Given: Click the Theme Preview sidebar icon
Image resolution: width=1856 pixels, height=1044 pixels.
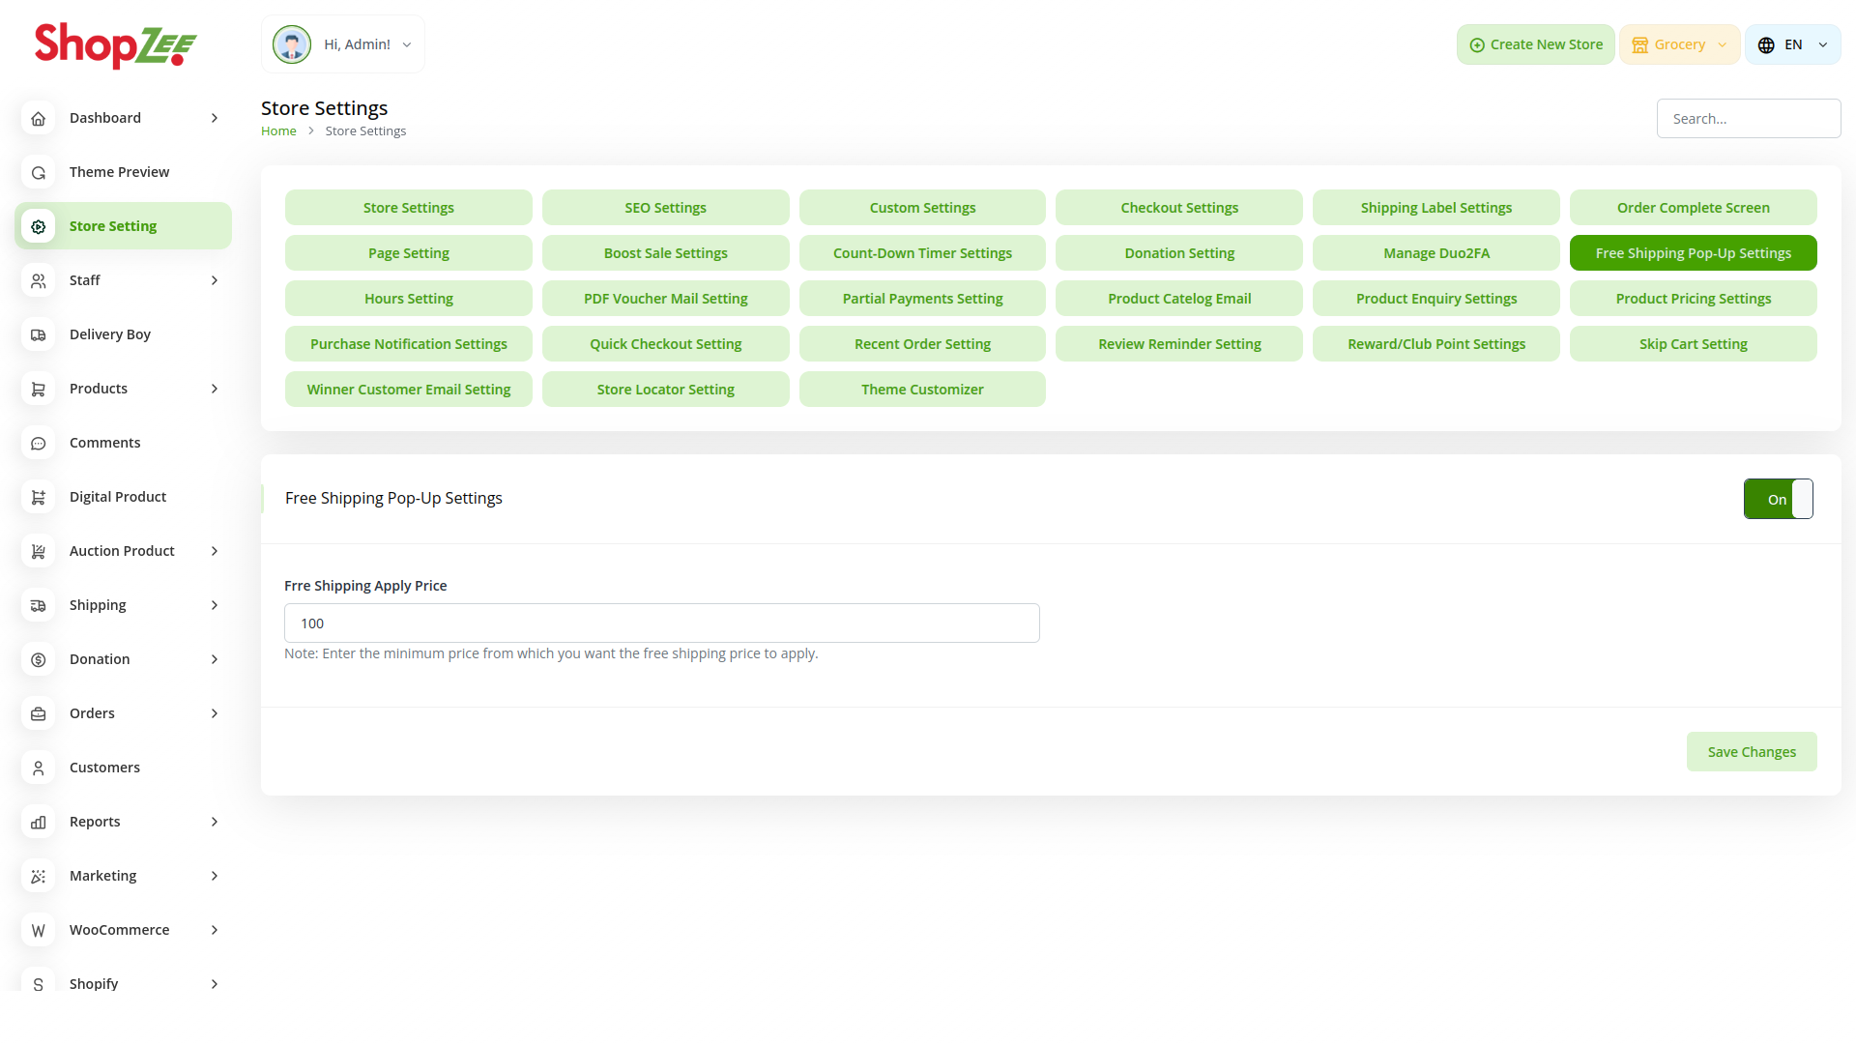Looking at the screenshot, I should coord(39,172).
